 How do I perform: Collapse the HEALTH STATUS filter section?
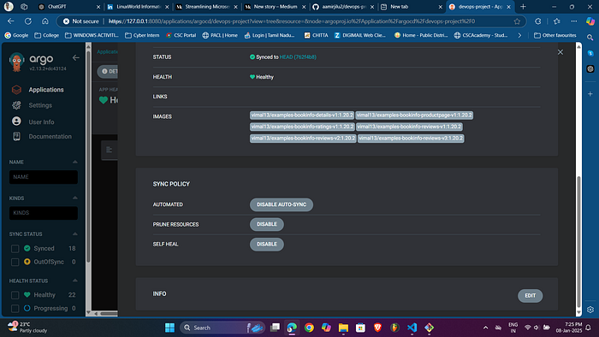75,281
